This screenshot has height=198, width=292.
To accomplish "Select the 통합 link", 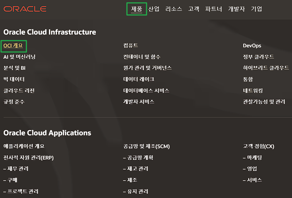I will [248, 79].
